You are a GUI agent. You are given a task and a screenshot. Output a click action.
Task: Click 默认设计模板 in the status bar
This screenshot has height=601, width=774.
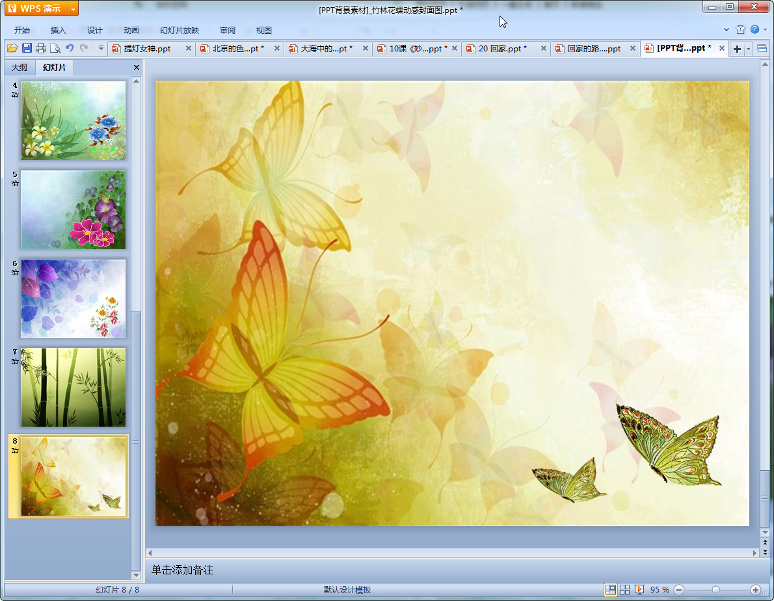point(347,590)
